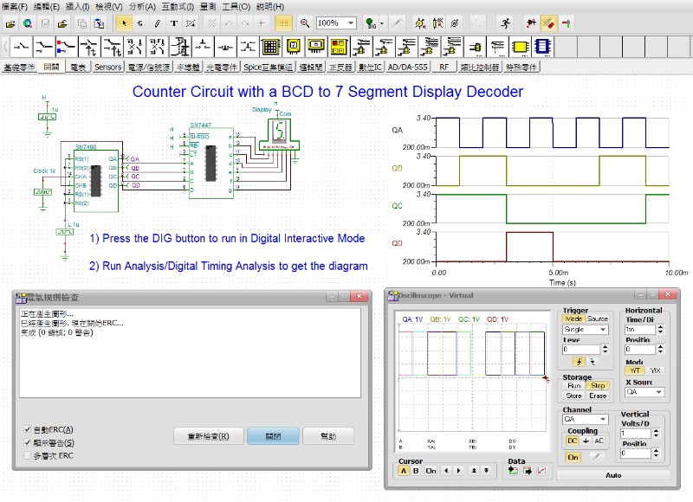Click the 7-segment display component icon
The image size is (693, 502).
point(292,45)
